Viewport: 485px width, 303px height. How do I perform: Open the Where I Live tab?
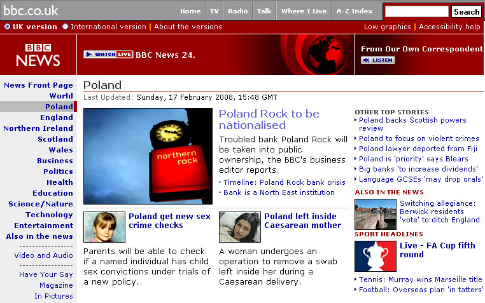click(x=304, y=11)
